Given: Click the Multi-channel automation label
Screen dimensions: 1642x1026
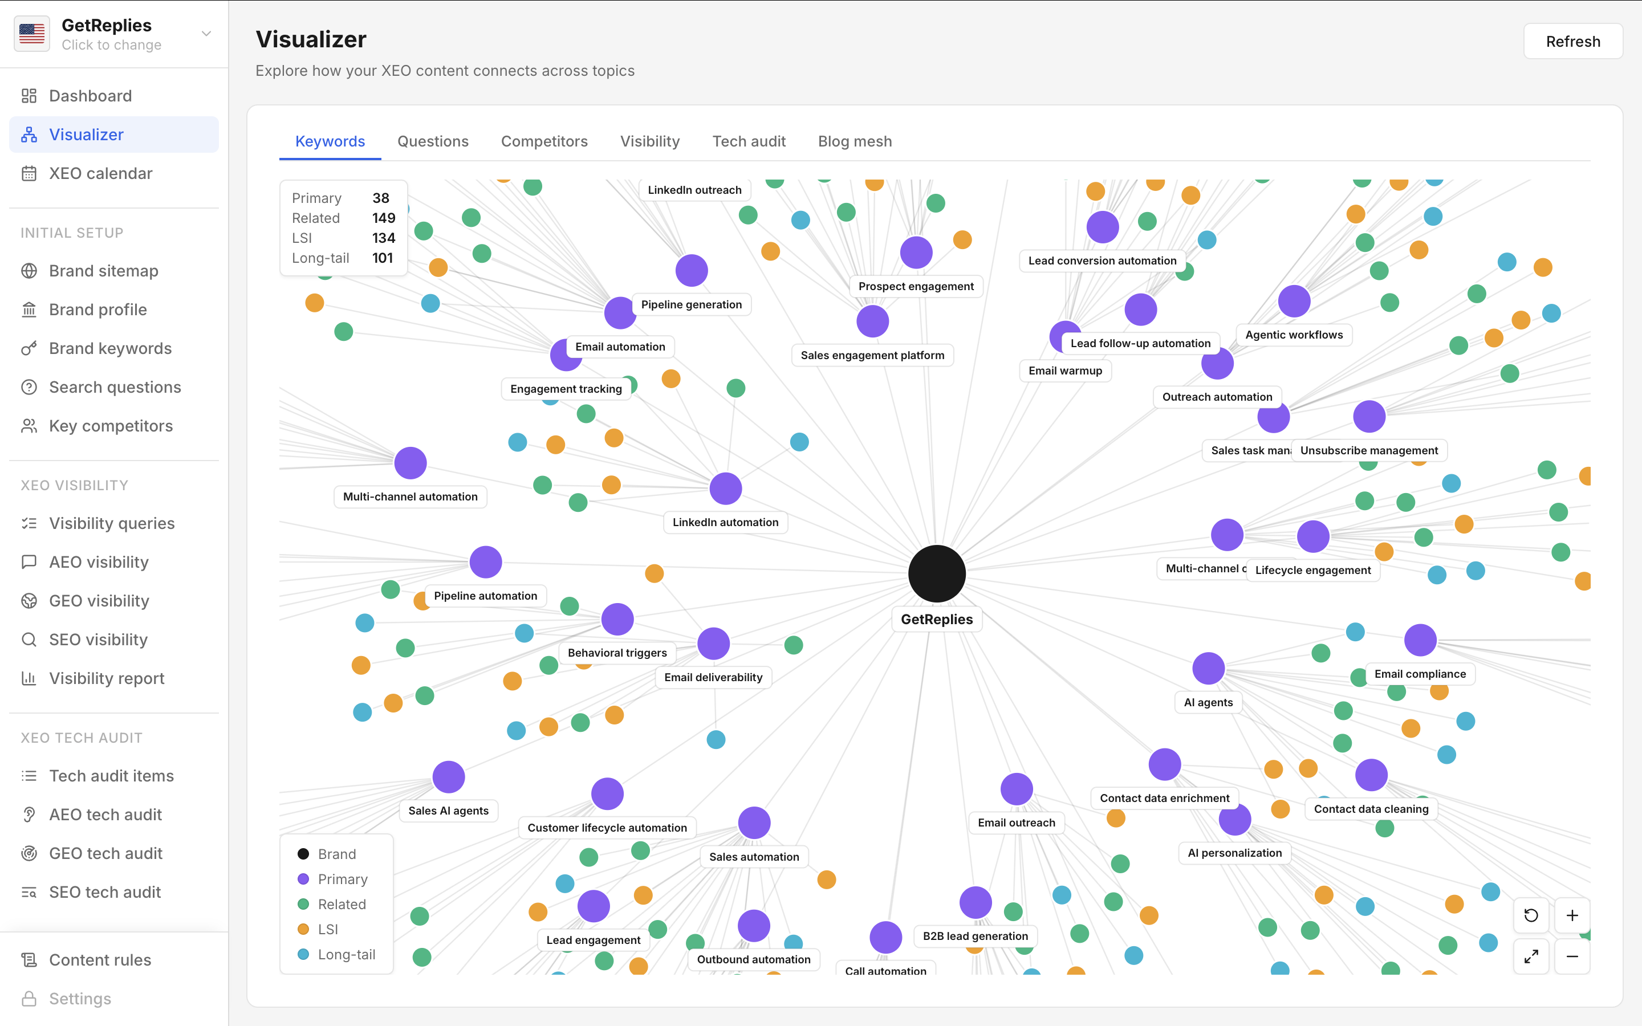Looking at the screenshot, I should tap(410, 496).
